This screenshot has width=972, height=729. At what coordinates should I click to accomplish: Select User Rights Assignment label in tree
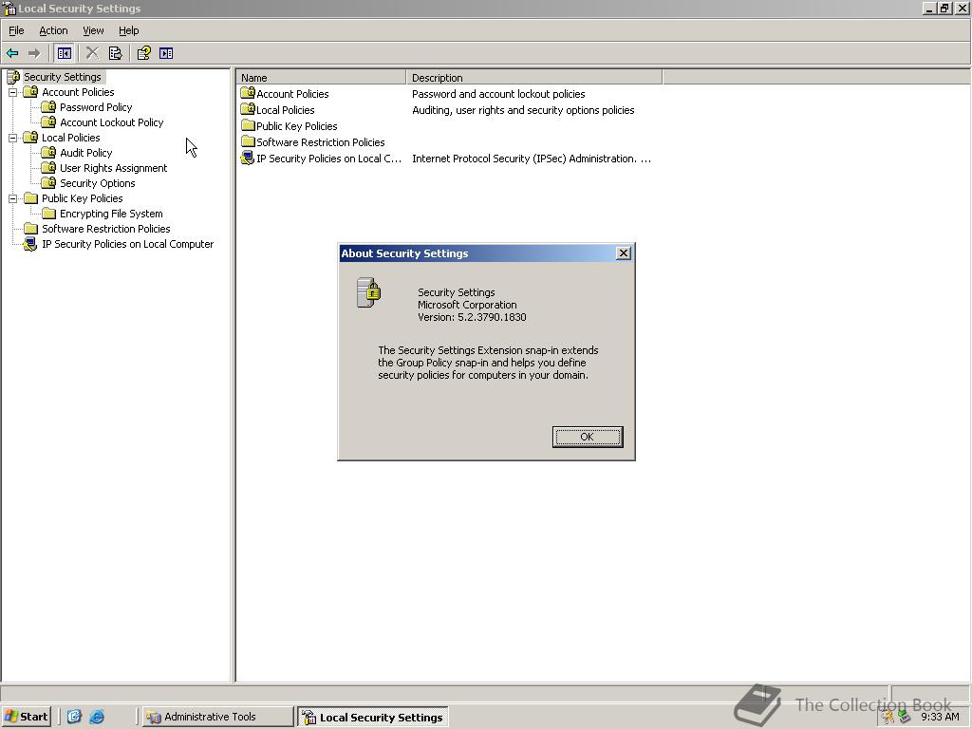[x=114, y=168]
